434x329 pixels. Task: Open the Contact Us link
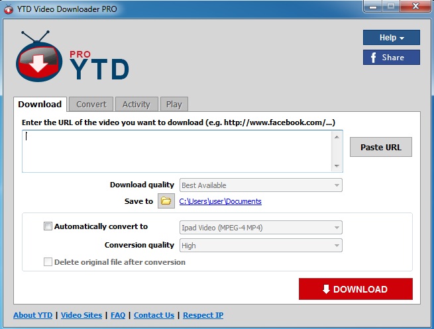click(154, 315)
